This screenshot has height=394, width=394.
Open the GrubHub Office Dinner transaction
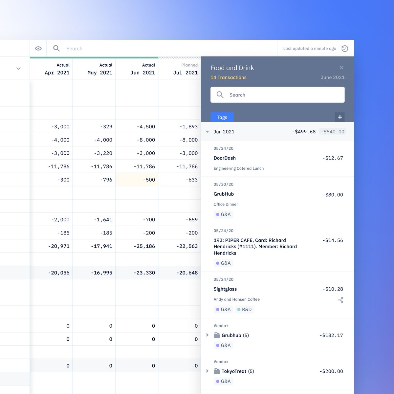click(x=277, y=200)
